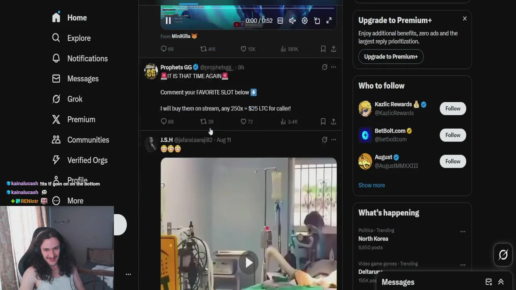Share the Prophets GG post

click(x=333, y=121)
